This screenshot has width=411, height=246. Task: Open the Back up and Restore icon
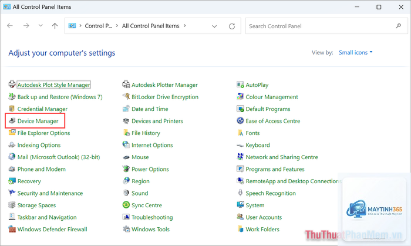pos(12,96)
